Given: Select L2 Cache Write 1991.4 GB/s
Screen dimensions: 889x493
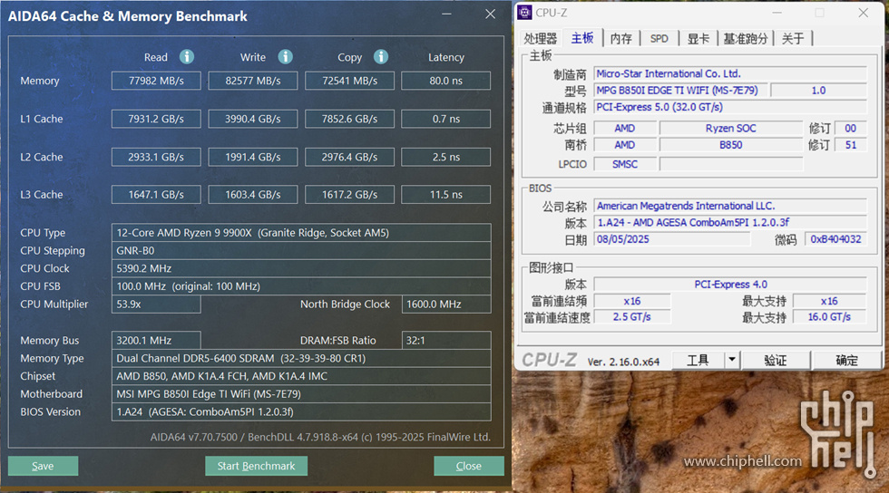Looking at the screenshot, I should [253, 157].
